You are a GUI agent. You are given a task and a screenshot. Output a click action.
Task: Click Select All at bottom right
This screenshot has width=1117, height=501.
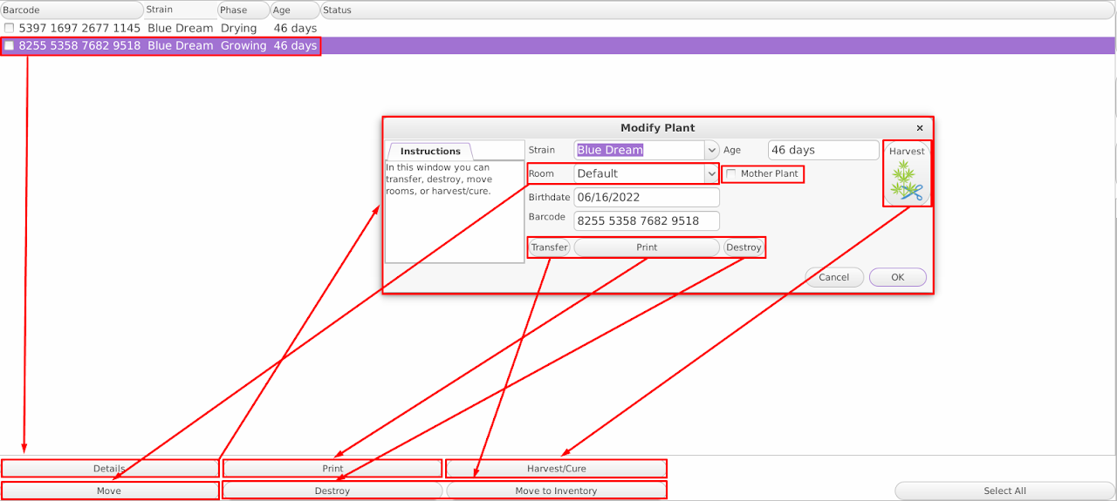tap(1004, 491)
